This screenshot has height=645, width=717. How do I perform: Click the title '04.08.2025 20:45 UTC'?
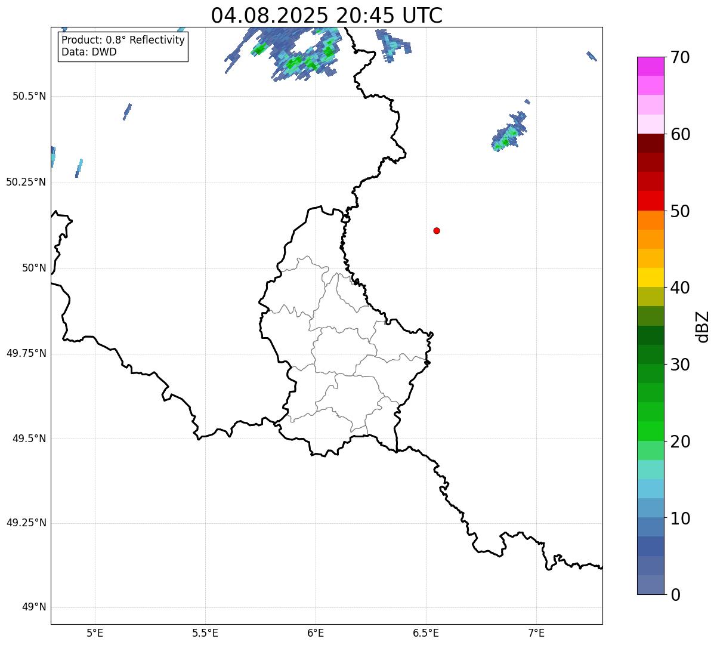326,16
